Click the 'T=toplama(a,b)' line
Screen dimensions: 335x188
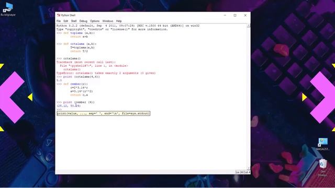pos(83,48)
